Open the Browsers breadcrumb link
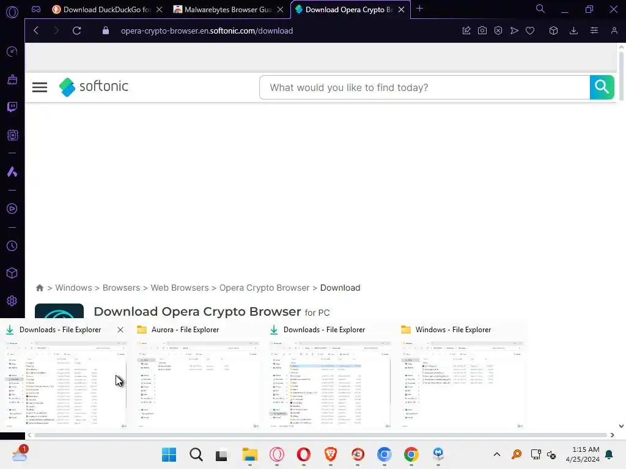This screenshot has width=626, height=469. [x=122, y=288]
